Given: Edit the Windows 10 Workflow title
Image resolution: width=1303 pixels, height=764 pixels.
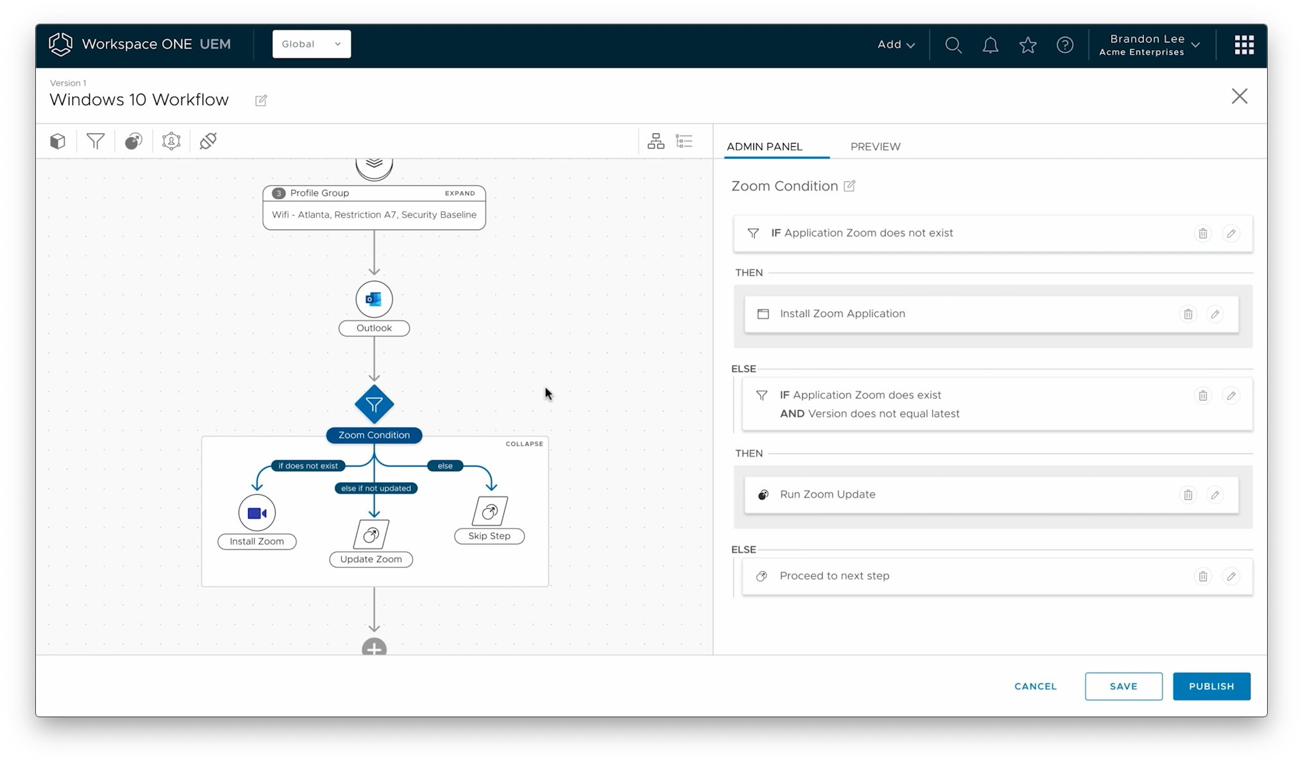Looking at the screenshot, I should 261,101.
